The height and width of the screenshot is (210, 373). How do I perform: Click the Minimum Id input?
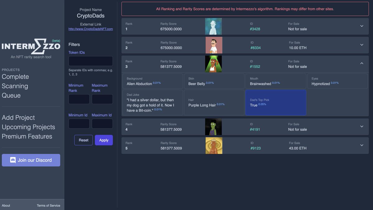pos(79,124)
